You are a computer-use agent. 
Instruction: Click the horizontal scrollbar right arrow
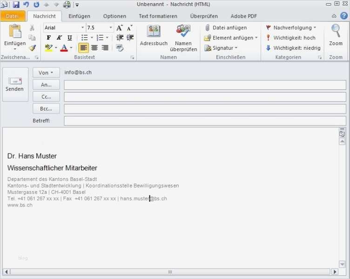click(x=335, y=272)
